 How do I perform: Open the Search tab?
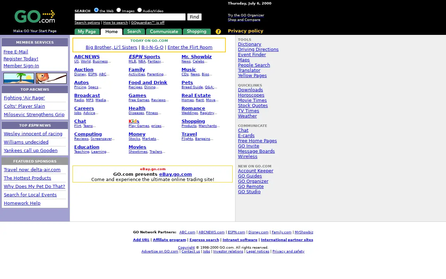(x=134, y=31)
